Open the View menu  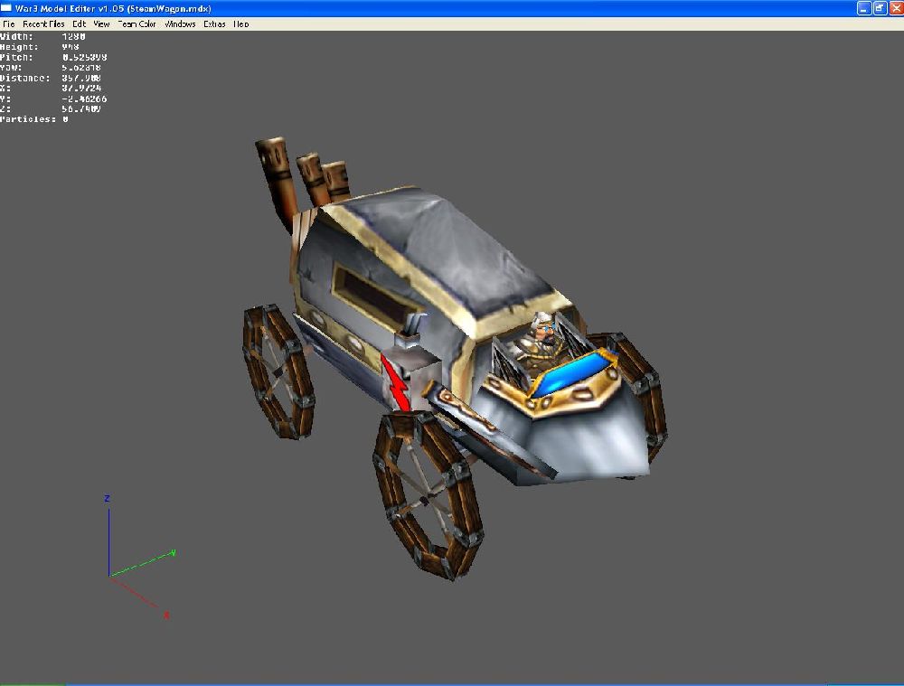[x=101, y=24]
